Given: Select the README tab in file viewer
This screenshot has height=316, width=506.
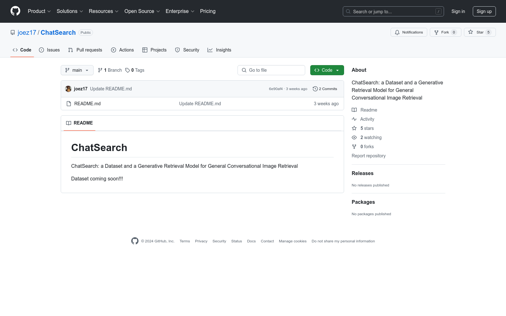Looking at the screenshot, I should point(79,123).
